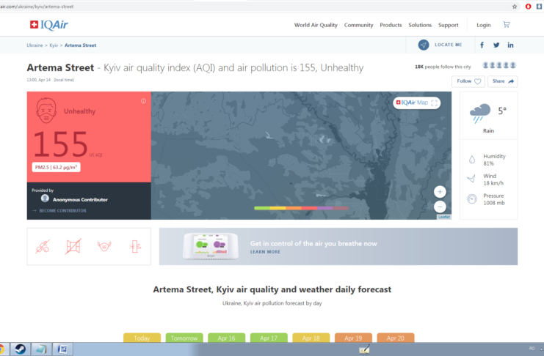Share via Facebook icon
This screenshot has width=544, height=356.
pyautogui.click(x=482, y=45)
